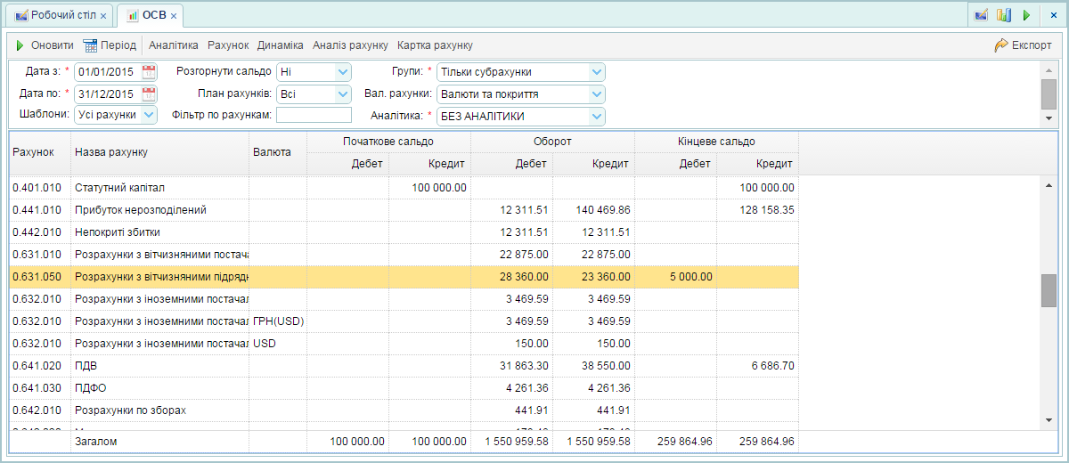Expand the Розгорнути сальдо dropdown
Viewport: 1069px width, 463px height.
[344, 72]
